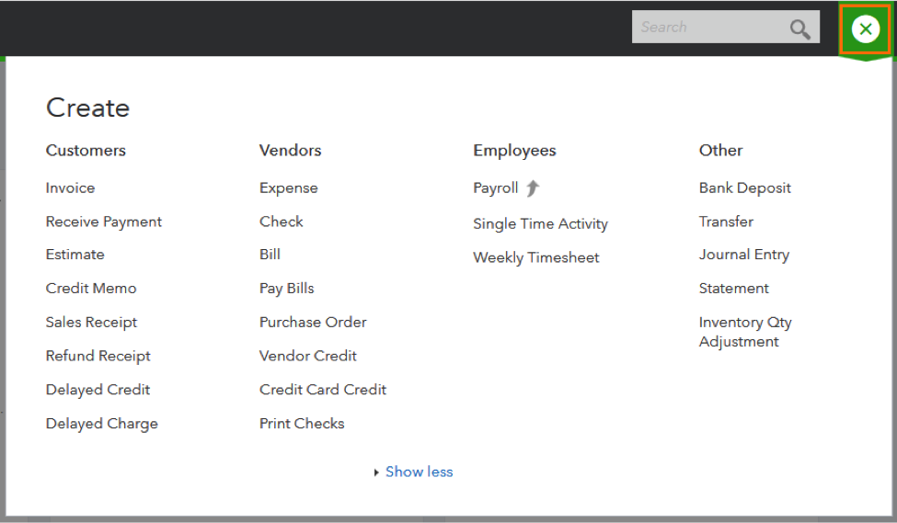Click the Employees column heading
The height and width of the screenshot is (523, 897).
[x=514, y=151]
